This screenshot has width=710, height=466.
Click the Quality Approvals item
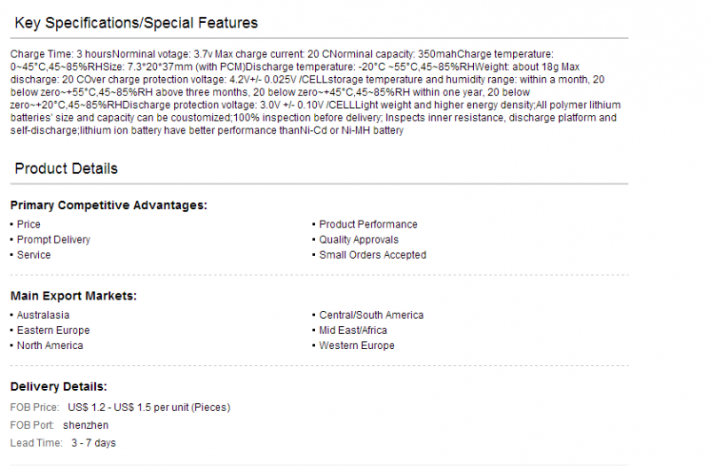click(x=359, y=239)
